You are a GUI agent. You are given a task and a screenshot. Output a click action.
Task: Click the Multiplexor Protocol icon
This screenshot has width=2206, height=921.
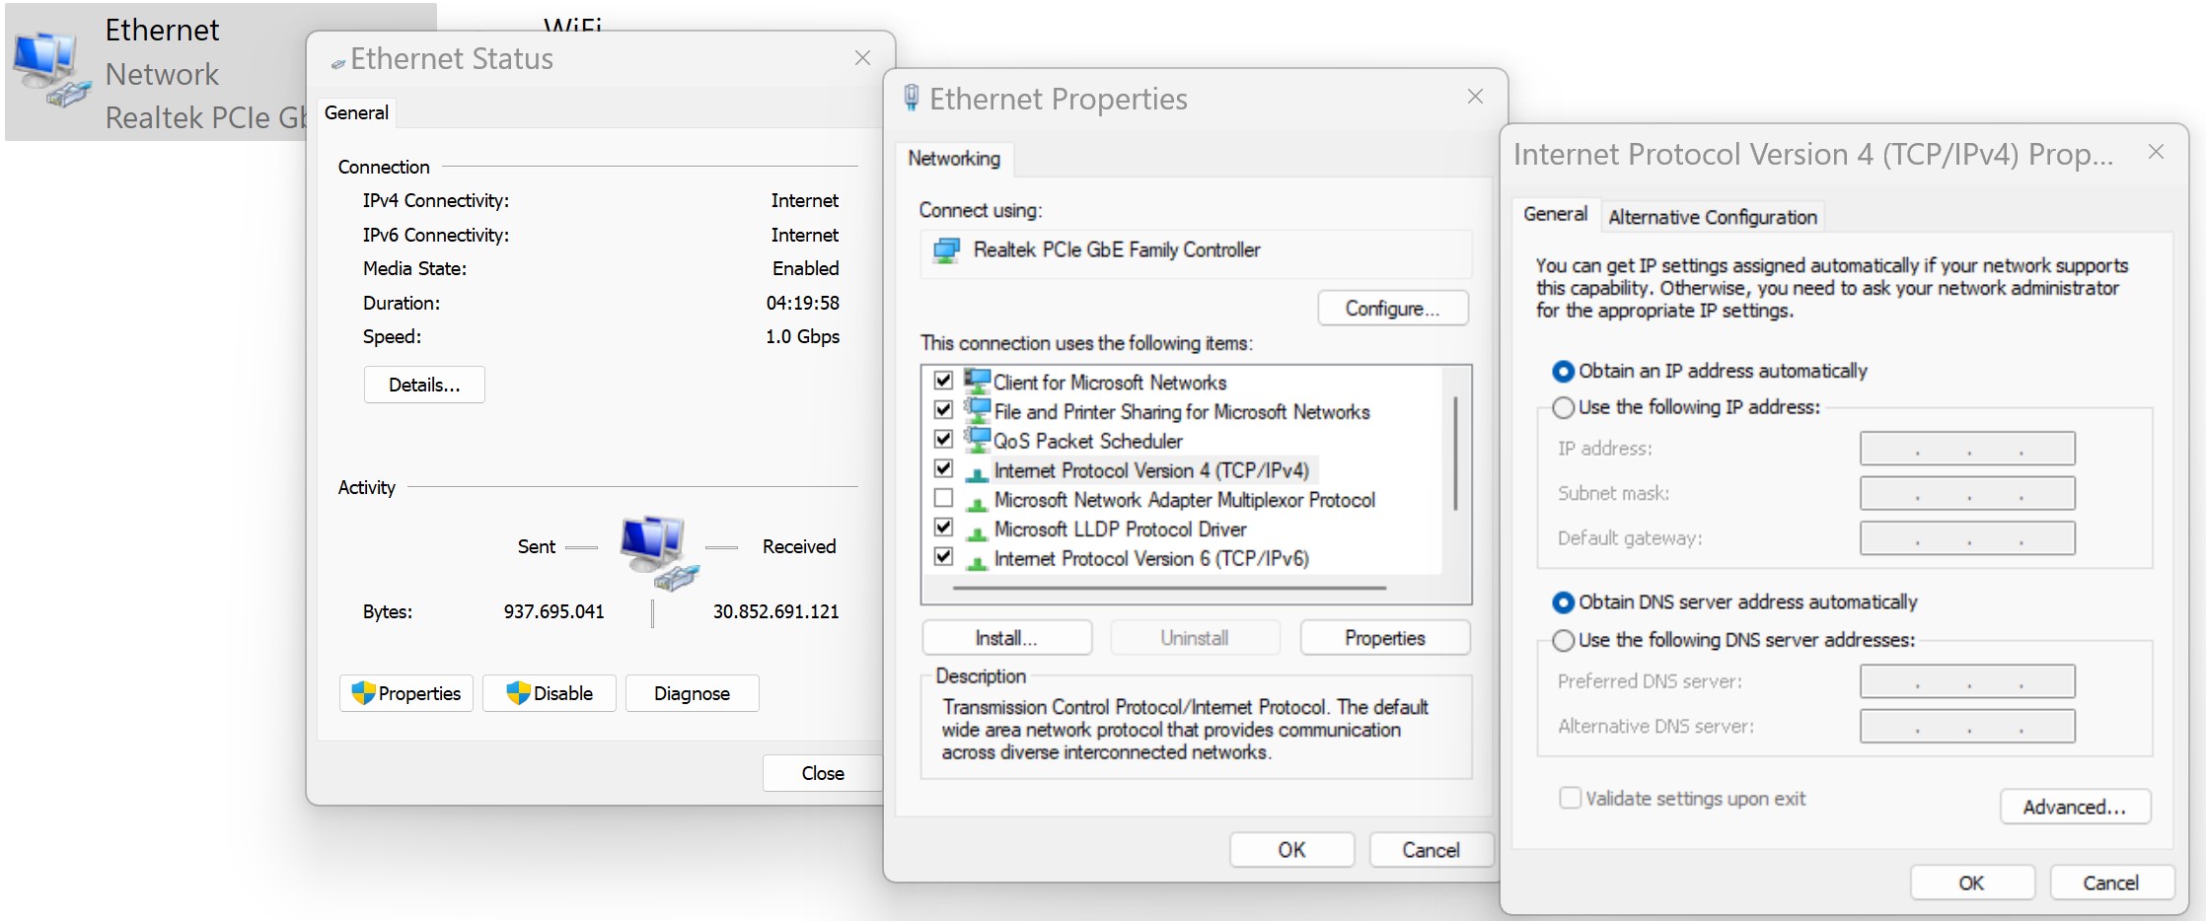(977, 504)
